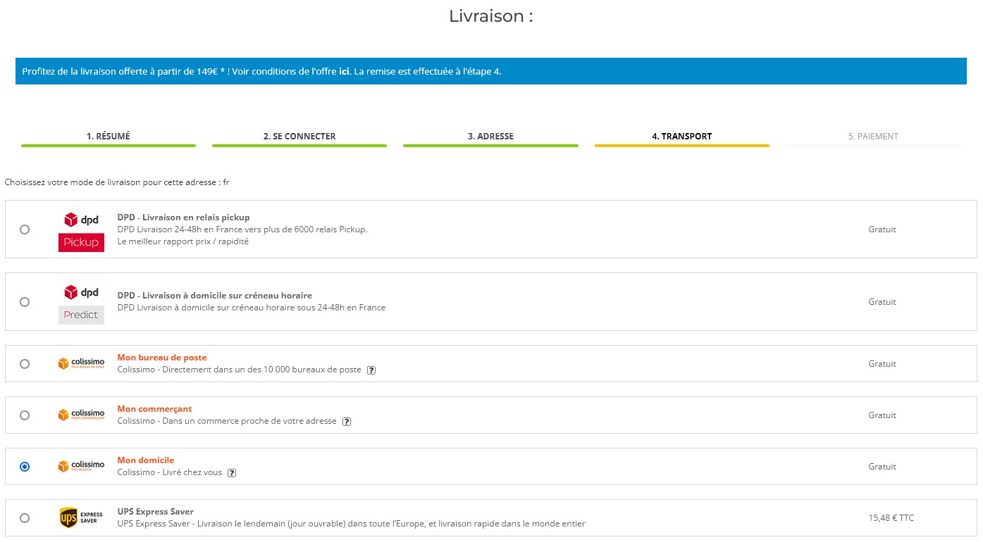Image resolution: width=983 pixels, height=542 pixels.
Task: Open step 5. Paiement
Action: [x=873, y=137]
